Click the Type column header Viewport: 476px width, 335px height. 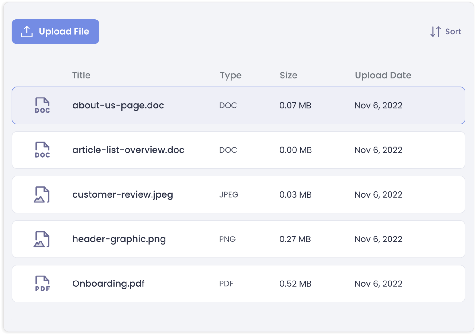tap(231, 75)
